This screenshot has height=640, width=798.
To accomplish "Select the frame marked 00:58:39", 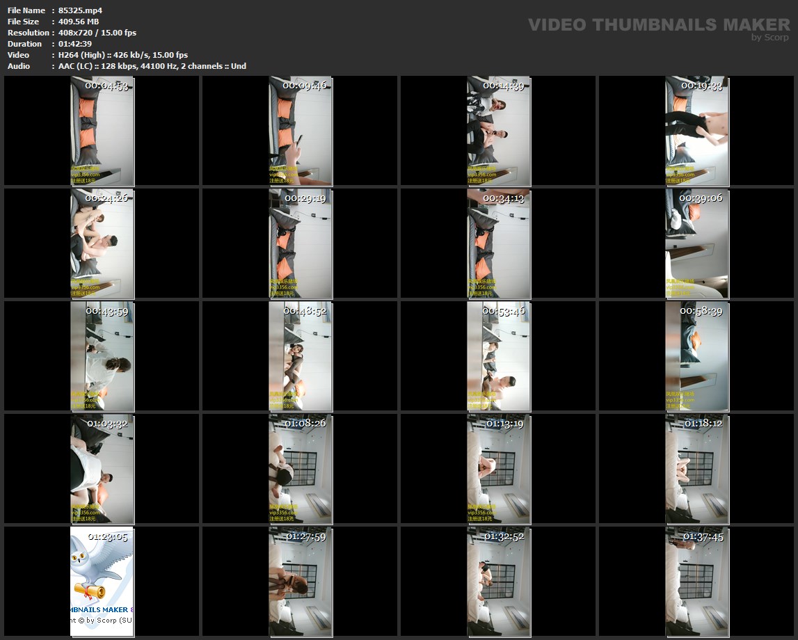I will pyautogui.click(x=696, y=356).
